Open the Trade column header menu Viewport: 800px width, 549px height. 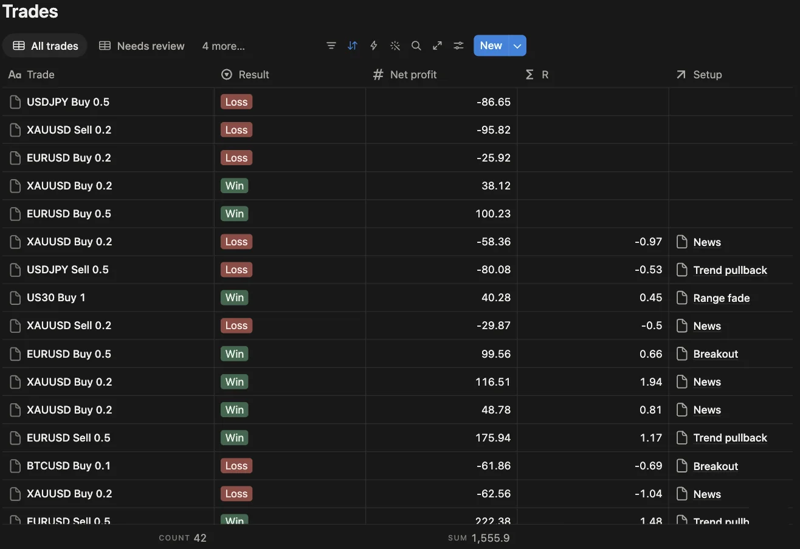tap(108, 75)
